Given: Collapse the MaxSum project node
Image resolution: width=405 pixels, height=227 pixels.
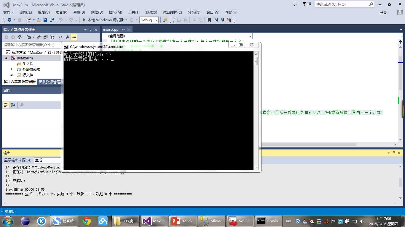Looking at the screenshot, I should [x=6, y=58].
